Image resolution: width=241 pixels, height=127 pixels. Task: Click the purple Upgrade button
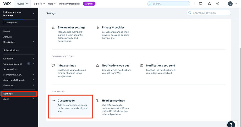tap(89, 4)
